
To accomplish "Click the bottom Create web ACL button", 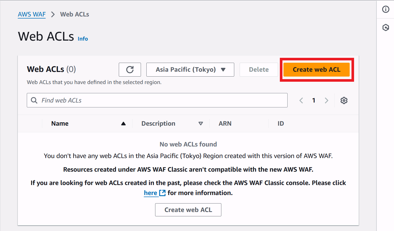I will pyautogui.click(x=188, y=210).
